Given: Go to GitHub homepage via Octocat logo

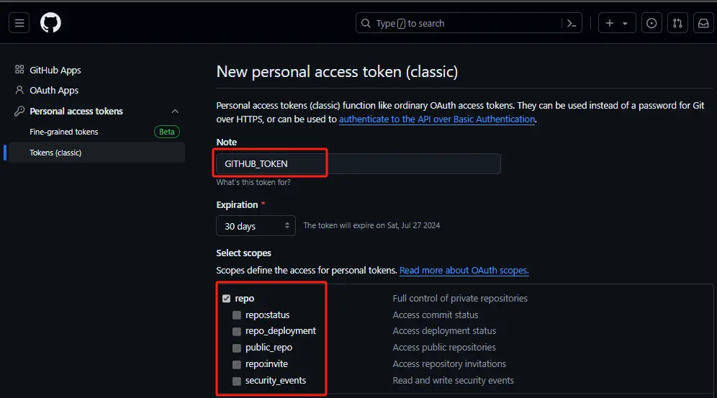Looking at the screenshot, I should pos(50,23).
